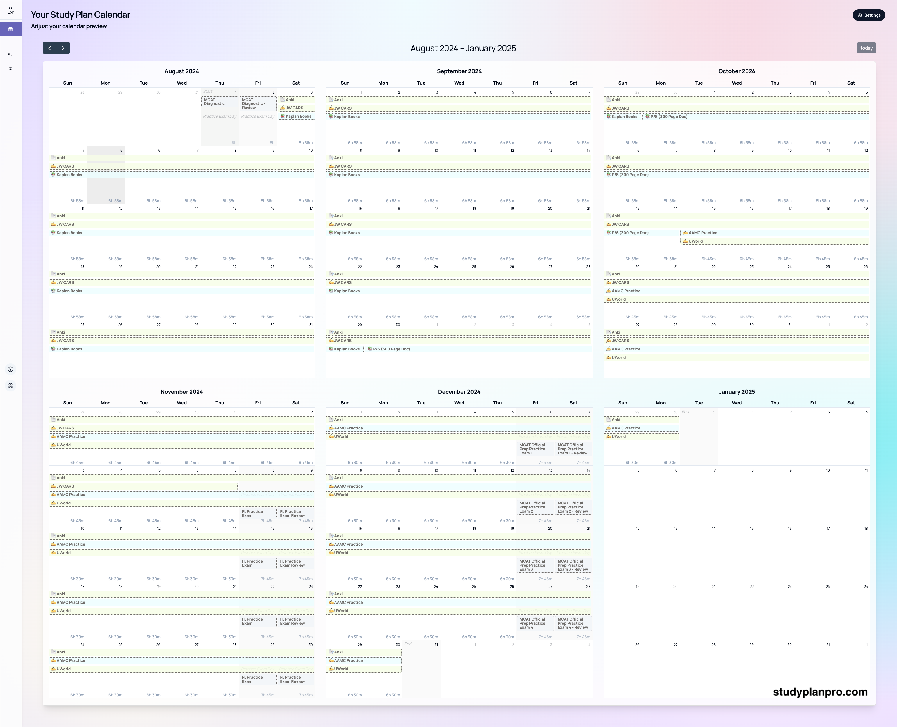Click P/S (300 Page Doc) in week of October 6

click(x=736, y=175)
